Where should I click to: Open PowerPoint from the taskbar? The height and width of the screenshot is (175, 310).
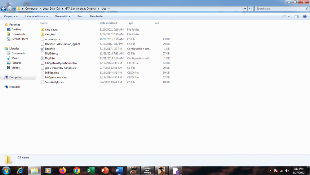[x=105, y=170]
